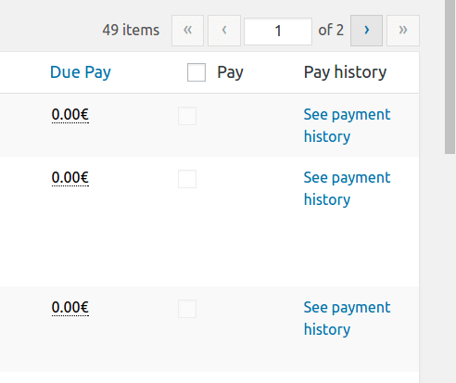This screenshot has height=383, width=456.
Task: Click the Pay history column header
Action: 345,72
